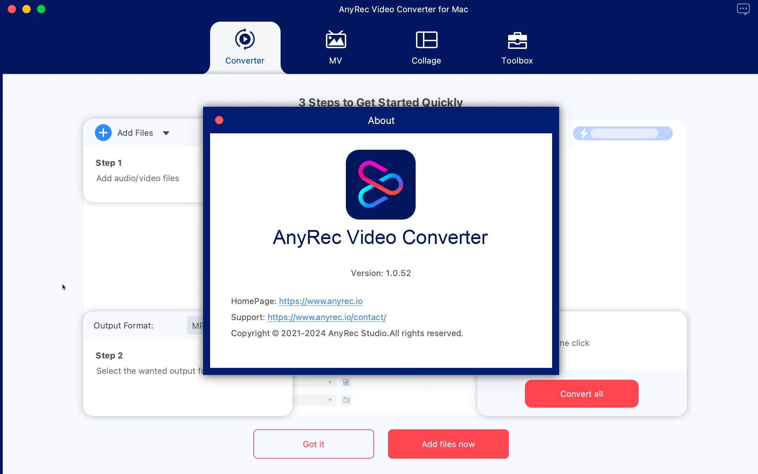Click the blue plus Add Files icon
This screenshot has width=758, height=474.
click(x=103, y=133)
